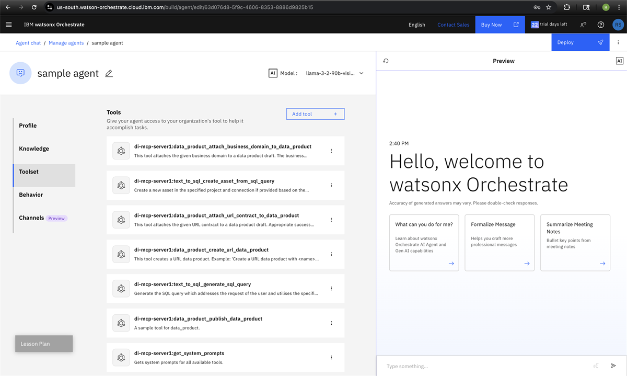Viewport: 627px width, 376px height.
Task: Open the RS user profile avatar
Action: (x=618, y=25)
